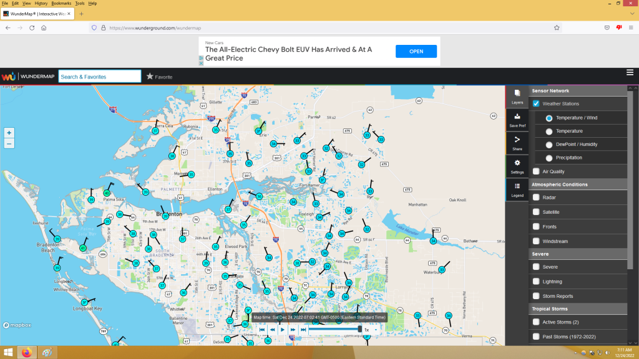
Task: Zoom in with the plus button
Action: coord(9,133)
